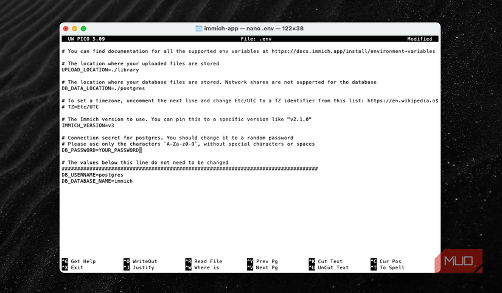The width and height of the screenshot is (502, 293).
Task: Click comment about database files location
Action: coord(219,82)
